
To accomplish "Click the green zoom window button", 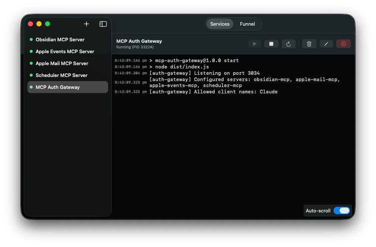I will pyautogui.click(x=48, y=24).
